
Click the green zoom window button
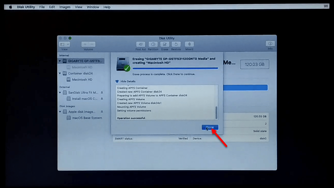click(x=70, y=38)
